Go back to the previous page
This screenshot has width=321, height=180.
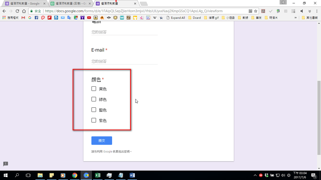click(x=4, y=11)
